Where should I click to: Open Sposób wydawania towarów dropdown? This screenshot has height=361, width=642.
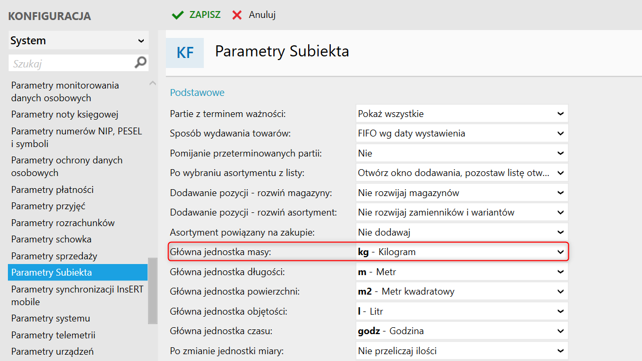(x=461, y=133)
